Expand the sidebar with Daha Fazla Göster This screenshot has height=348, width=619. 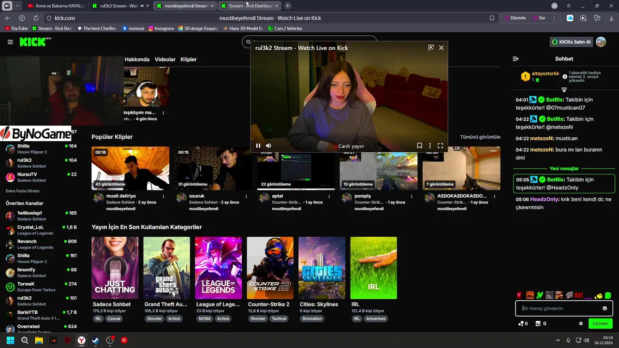pyautogui.click(x=23, y=191)
